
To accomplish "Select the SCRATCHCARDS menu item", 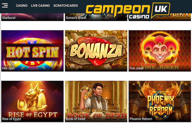I will (x=66, y=6).
